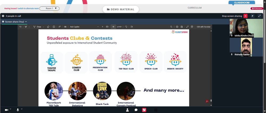Toggle the camera button
Screen dimensions: 266x113
(x=6, y=110)
